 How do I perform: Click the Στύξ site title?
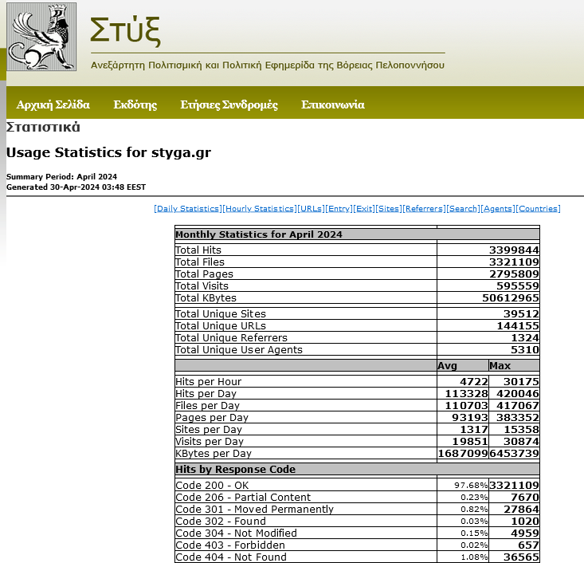click(126, 31)
